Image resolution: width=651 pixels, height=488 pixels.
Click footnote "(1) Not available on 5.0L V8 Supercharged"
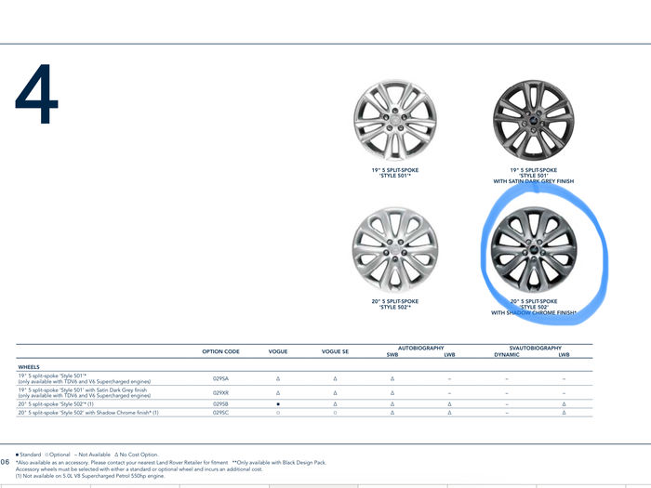(90, 476)
